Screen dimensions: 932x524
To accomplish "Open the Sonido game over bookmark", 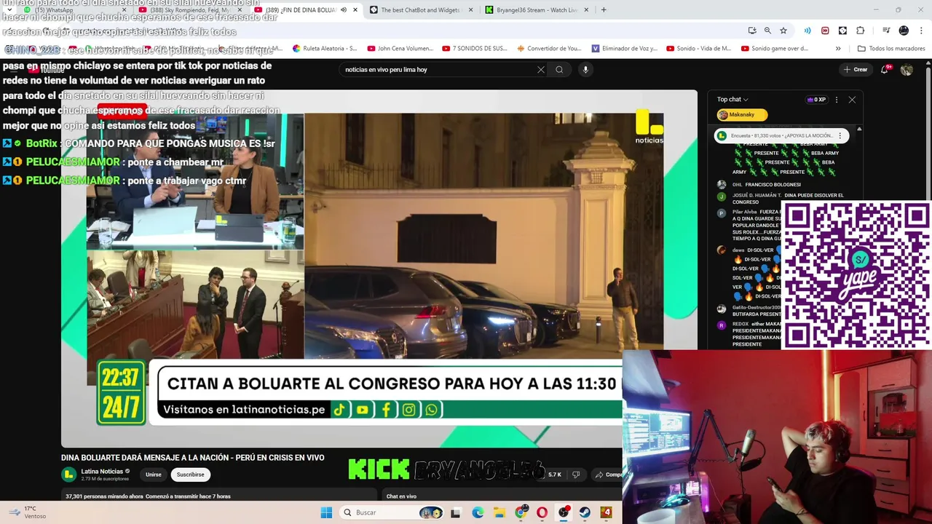I will [775, 49].
